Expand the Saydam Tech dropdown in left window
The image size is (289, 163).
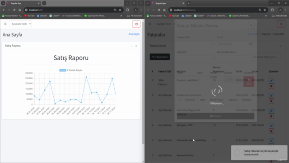click(x=20, y=24)
